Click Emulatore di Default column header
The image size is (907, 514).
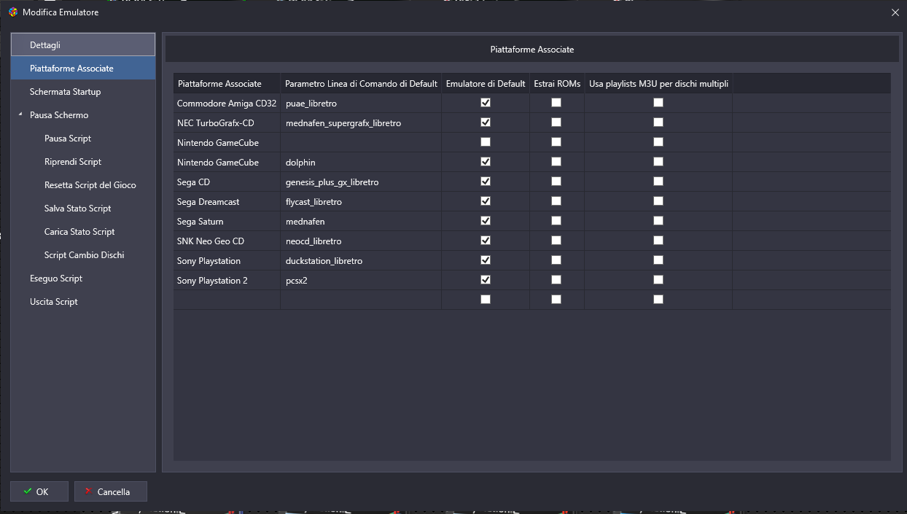pyautogui.click(x=486, y=83)
